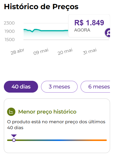Click the white circle handle on price slider
The image size is (113, 156).
pos(14,140)
